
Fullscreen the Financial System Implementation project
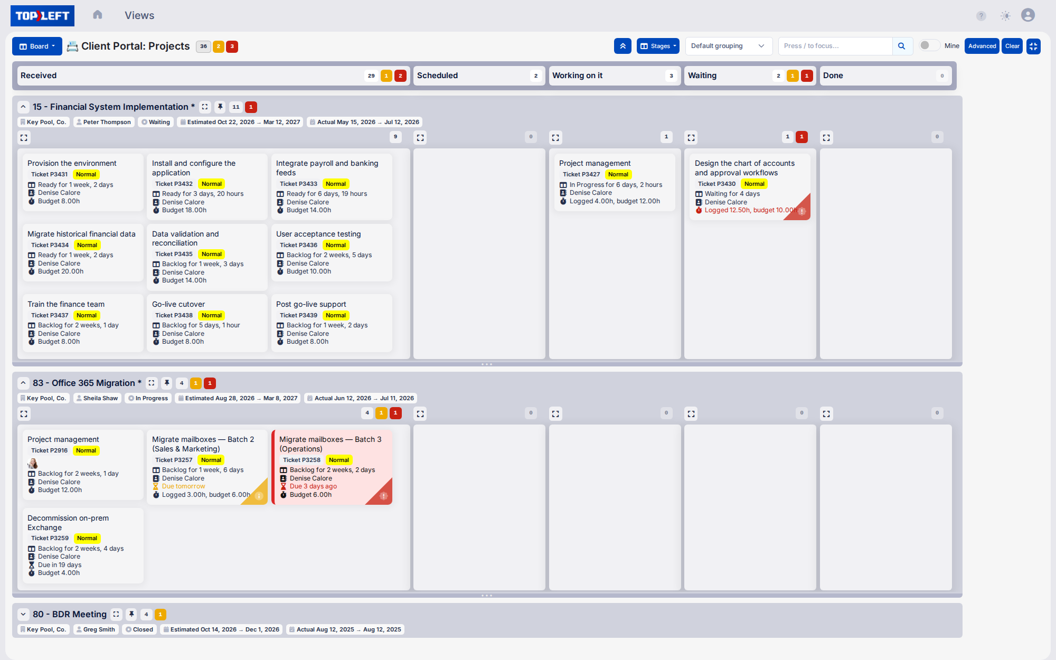click(205, 107)
